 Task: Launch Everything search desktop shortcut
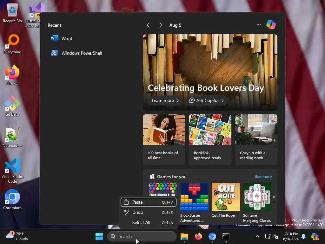[x=12, y=44]
